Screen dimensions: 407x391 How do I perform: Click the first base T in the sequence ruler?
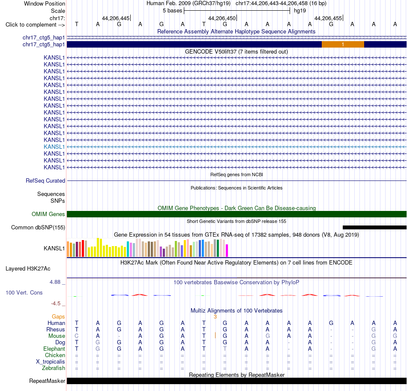tap(77, 24)
